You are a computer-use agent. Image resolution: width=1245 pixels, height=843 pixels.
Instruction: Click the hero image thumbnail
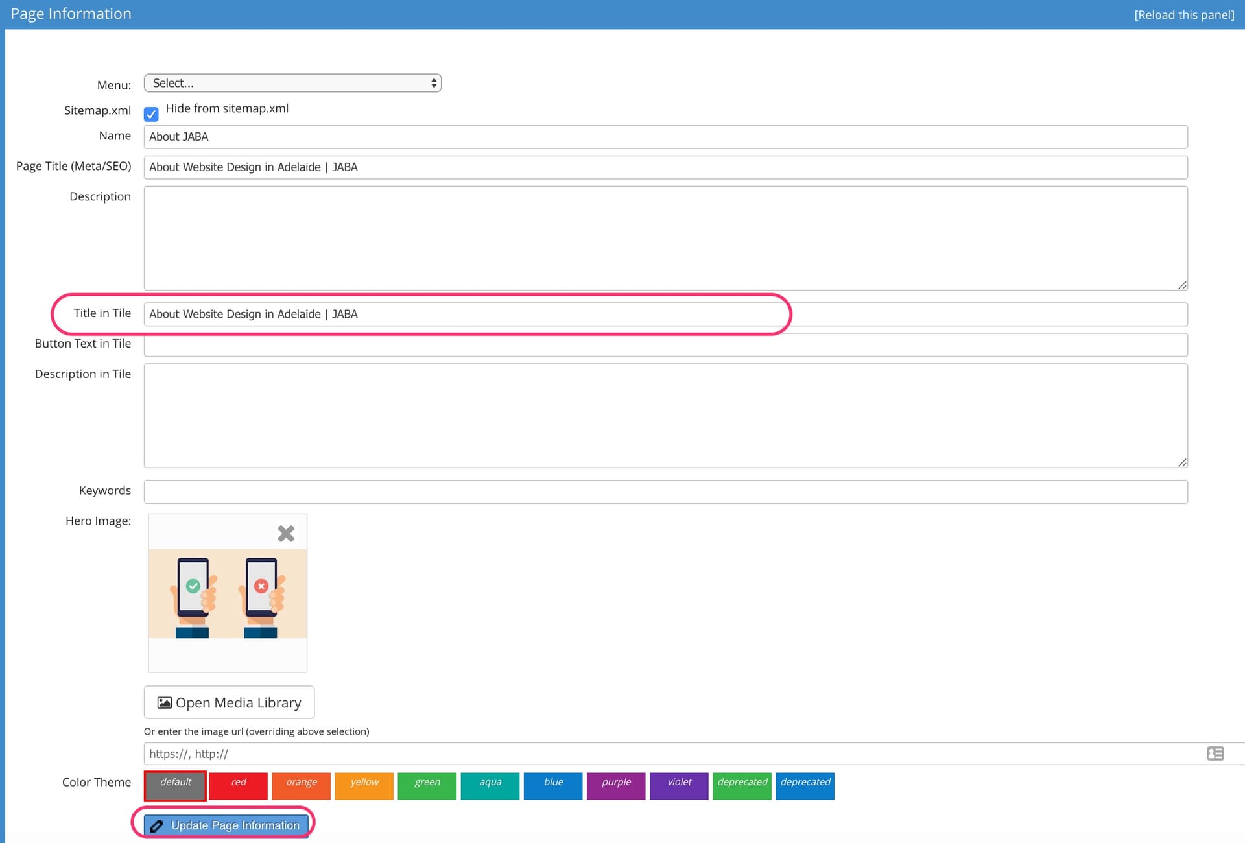228,593
